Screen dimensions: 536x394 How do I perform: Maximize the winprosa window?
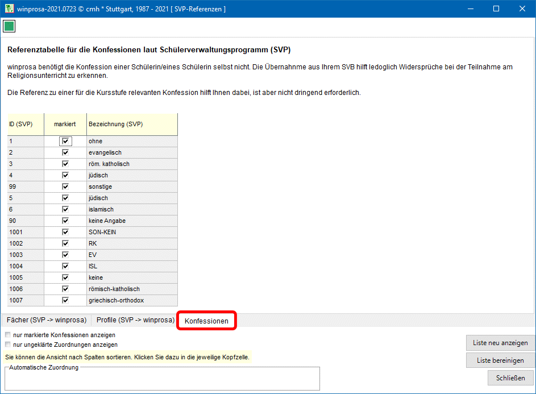pos(496,9)
